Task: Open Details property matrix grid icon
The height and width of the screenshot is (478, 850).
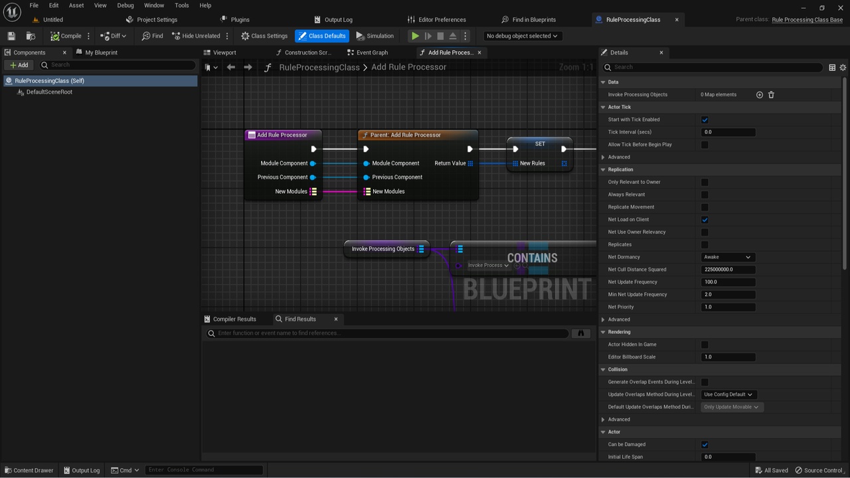Action: tap(832, 67)
